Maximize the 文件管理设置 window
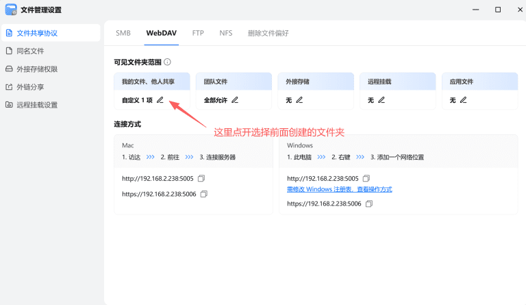The image size is (526, 305). point(498,10)
